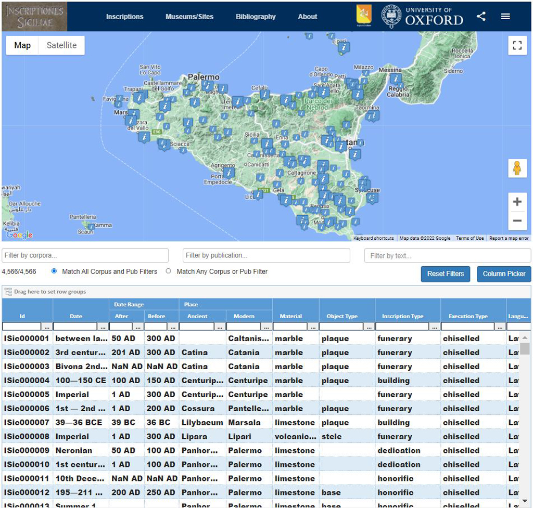Switch map to Satellite view
The width and height of the screenshot is (533, 508).
click(x=61, y=45)
